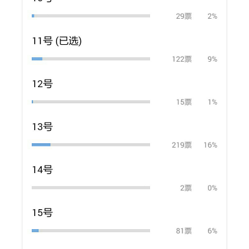The image size is (249, 249).
Task: Click the 15票 vote count
Action: pos(184,102)
